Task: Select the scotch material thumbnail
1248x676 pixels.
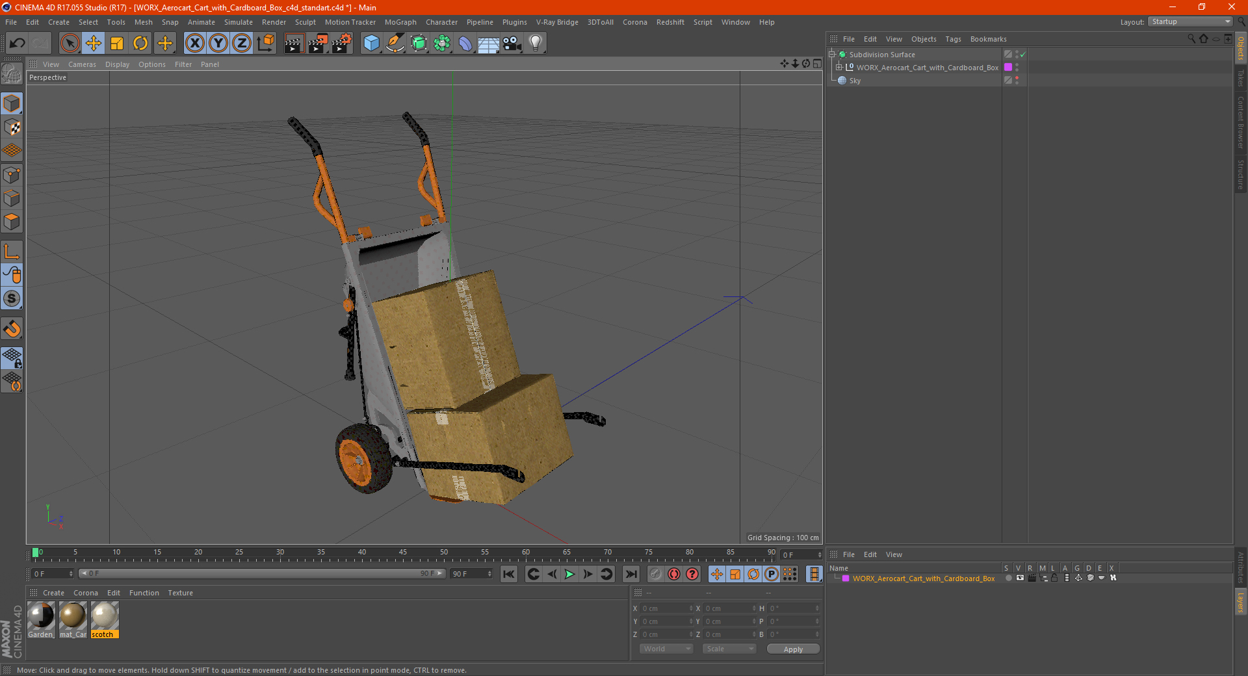Action: pos(105,620)
